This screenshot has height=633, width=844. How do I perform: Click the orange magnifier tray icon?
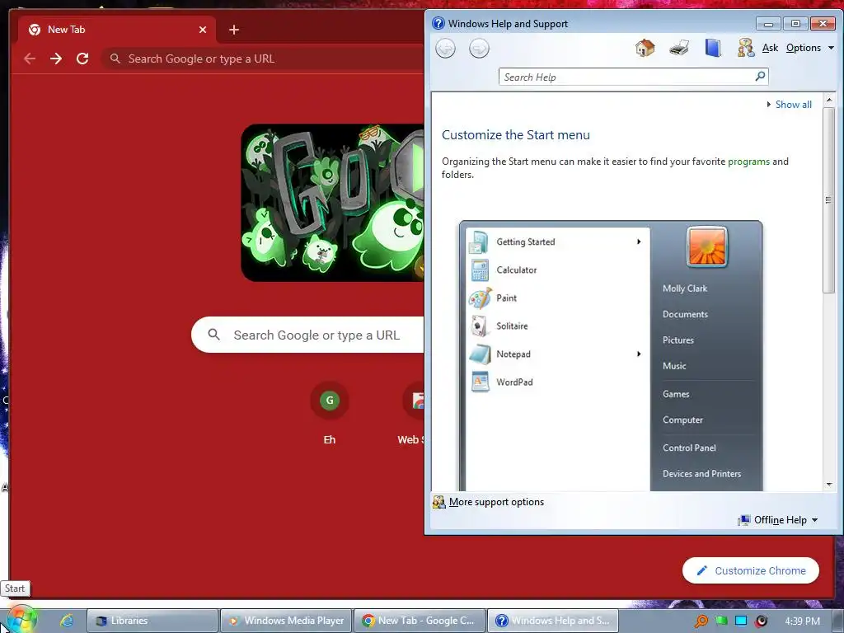701,621
